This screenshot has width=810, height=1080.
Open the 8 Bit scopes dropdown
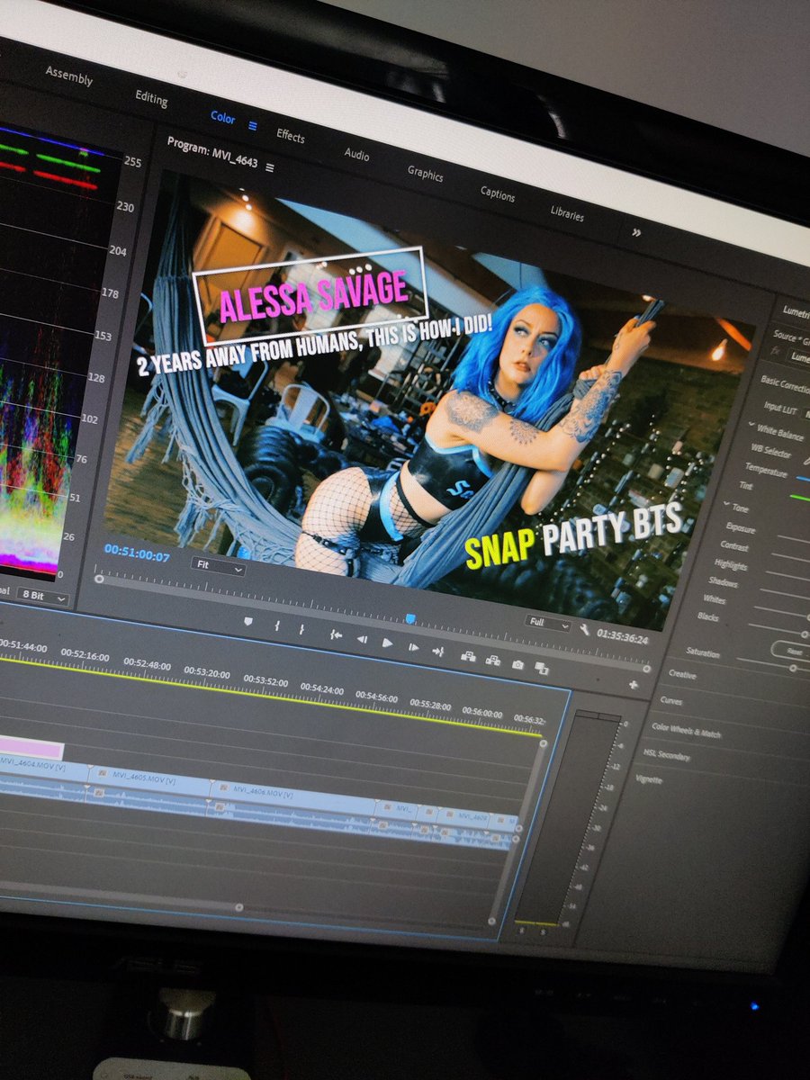click(x=45, y=596)
